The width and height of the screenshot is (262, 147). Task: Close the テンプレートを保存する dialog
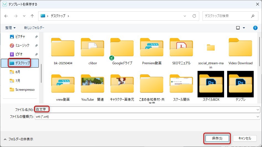(x=258, y=4)
